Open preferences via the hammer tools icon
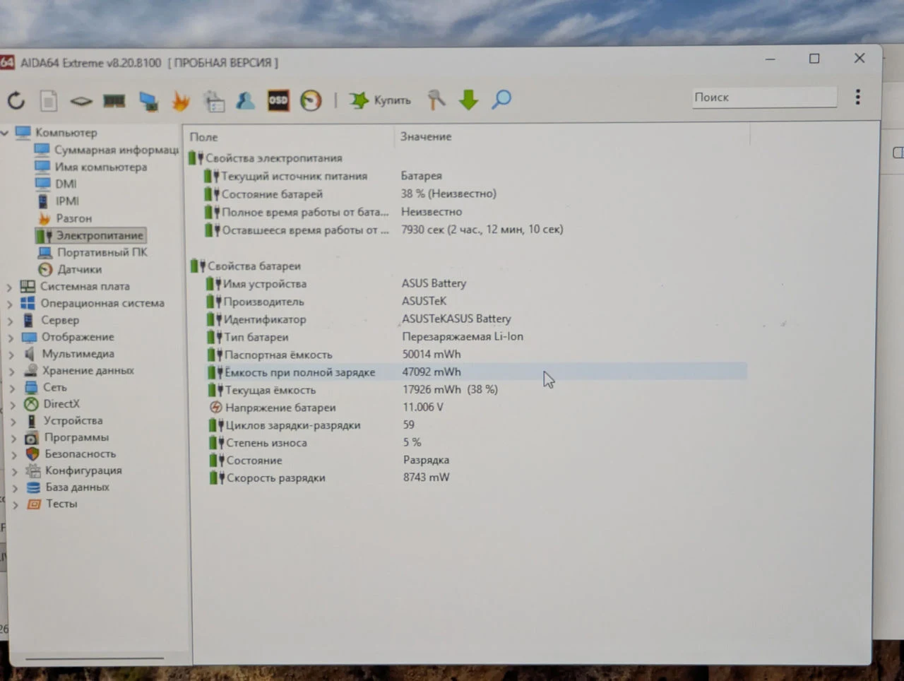The height and width of the screenshot is (681, 904). click(436, 100)
